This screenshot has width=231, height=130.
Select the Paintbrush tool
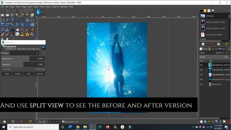click(x=32, y=30)
